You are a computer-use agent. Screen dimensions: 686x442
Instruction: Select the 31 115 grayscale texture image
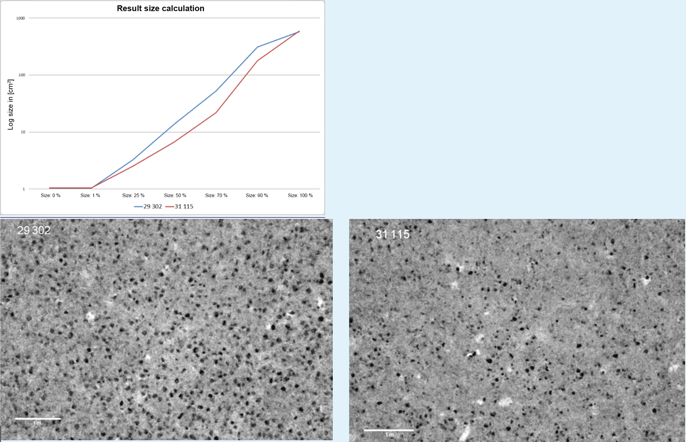pos(517,330)
